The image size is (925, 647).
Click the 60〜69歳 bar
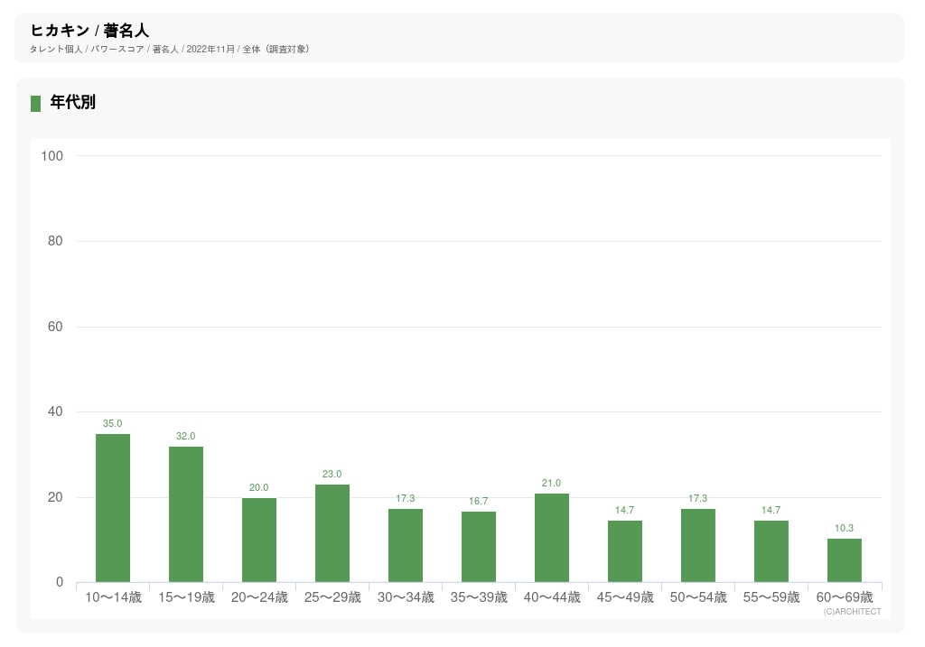click(845, 560)
